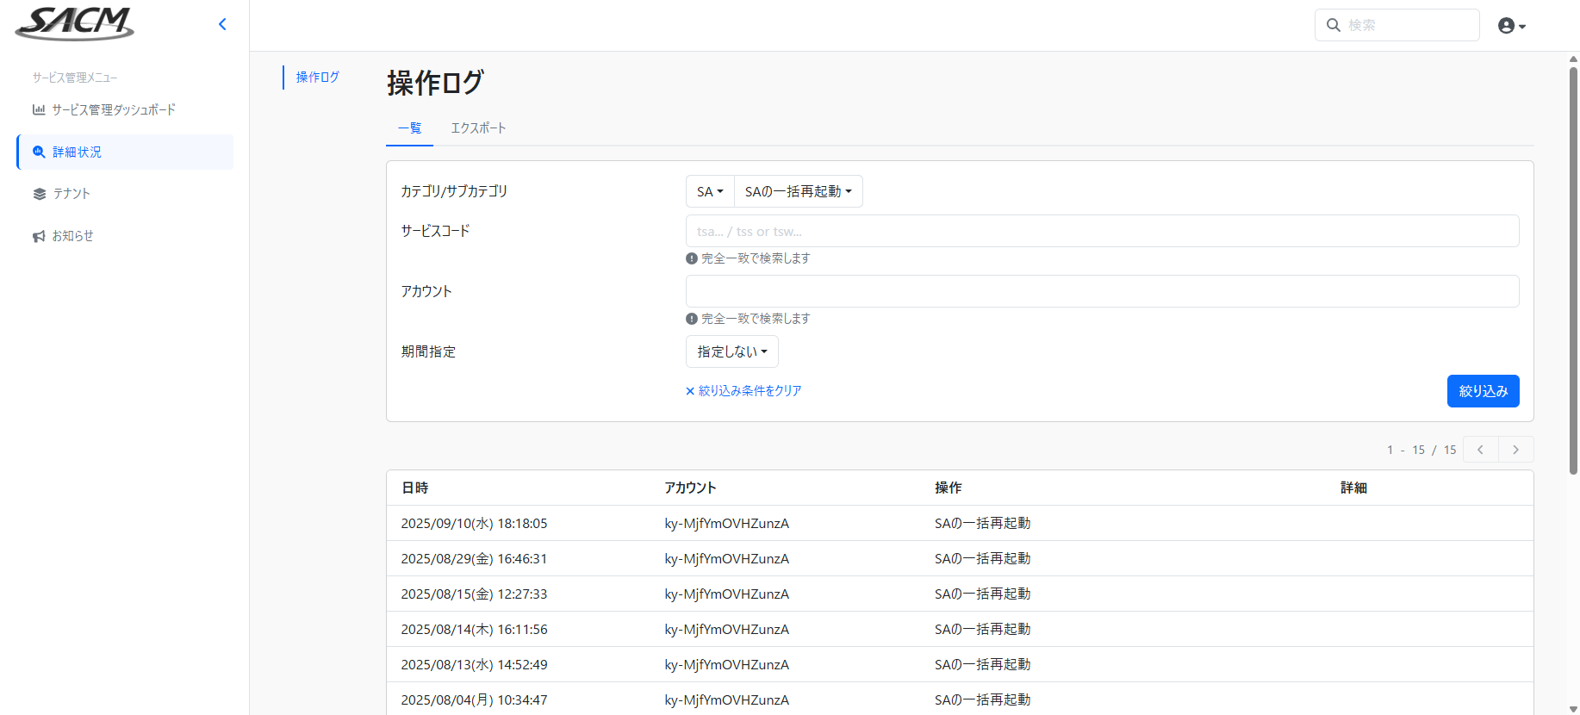Focus the アカウント input field

pyautogui.click(x=1102, y=291)
